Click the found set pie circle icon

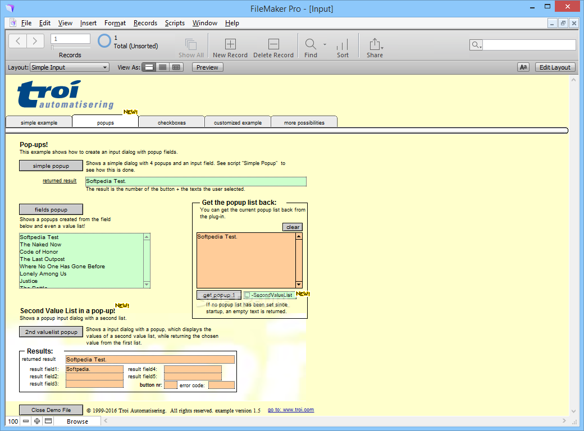click(104, 41)
